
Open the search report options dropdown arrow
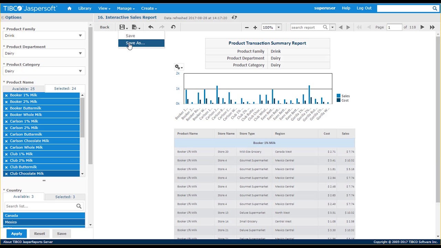332,27
